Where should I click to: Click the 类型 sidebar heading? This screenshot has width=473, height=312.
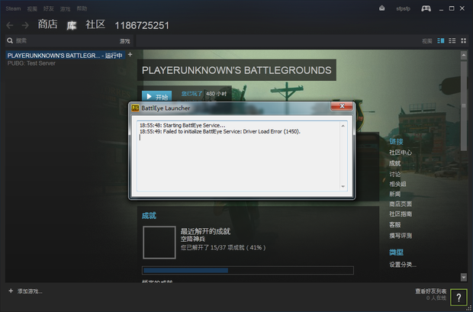(396, 252)
